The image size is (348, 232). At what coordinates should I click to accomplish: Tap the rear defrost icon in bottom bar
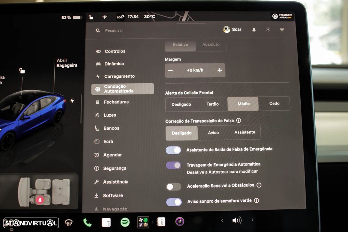pos(69,223)
